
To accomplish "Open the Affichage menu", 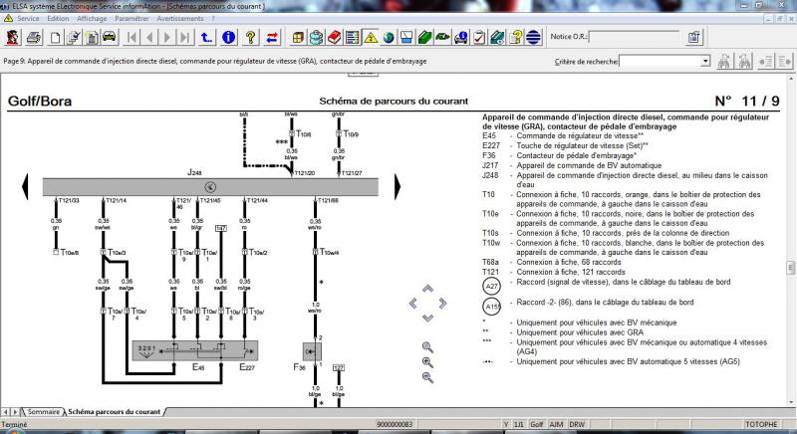I will pos(92,18).
